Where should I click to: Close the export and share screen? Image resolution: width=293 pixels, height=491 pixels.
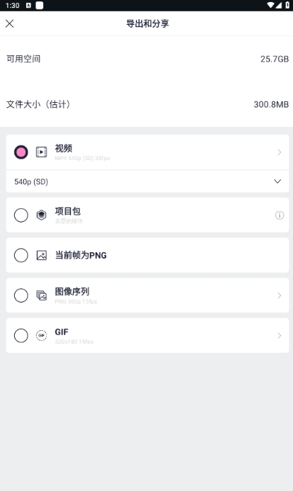click(x=10, y=23)
